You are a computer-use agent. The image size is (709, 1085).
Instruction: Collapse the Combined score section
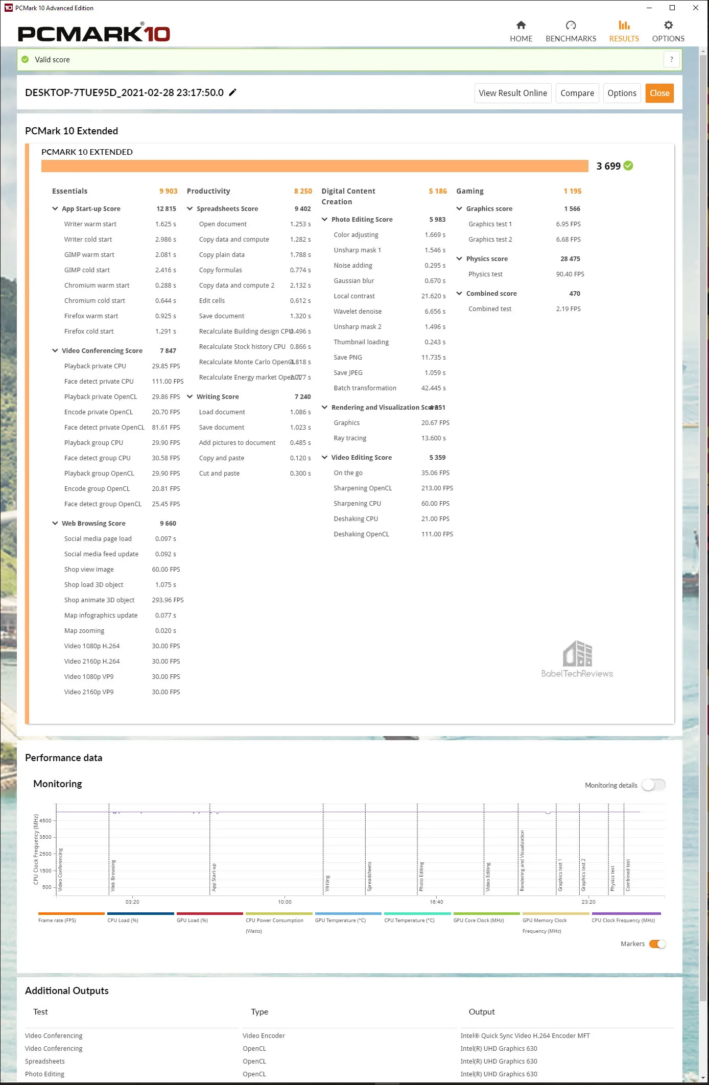460,293
